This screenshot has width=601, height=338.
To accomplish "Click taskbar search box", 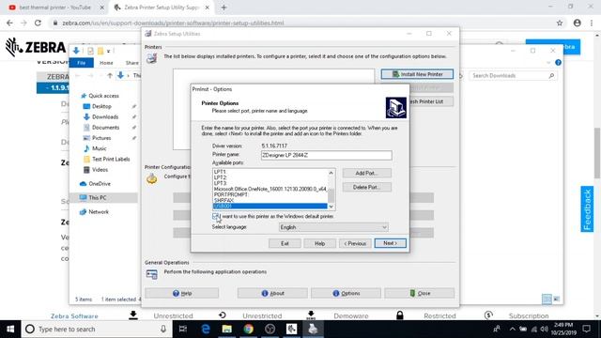I will coord(97,330).
